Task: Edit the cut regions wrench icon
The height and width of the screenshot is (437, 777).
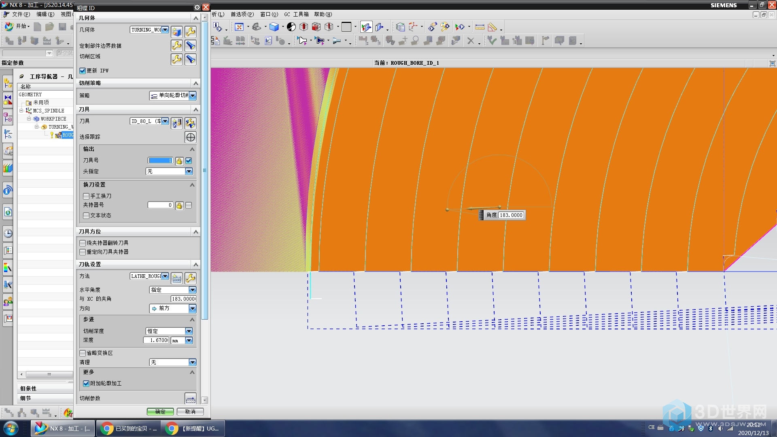Action: [176, 59]
